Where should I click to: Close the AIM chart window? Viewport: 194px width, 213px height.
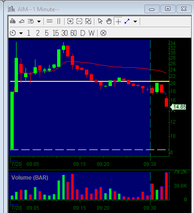tap(184, 9)
